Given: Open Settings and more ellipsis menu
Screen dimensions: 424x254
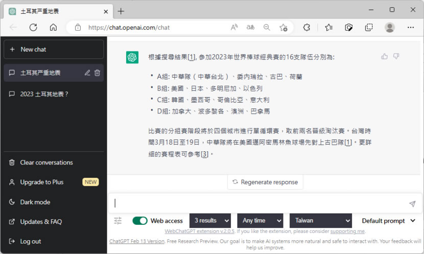Looking at the screenshot, I should pos(411,27).
